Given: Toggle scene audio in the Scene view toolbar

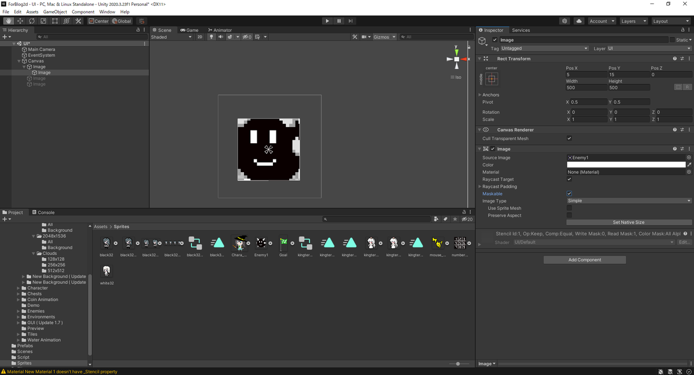Looking at the screenshot, I should click(x=221, y=36).
